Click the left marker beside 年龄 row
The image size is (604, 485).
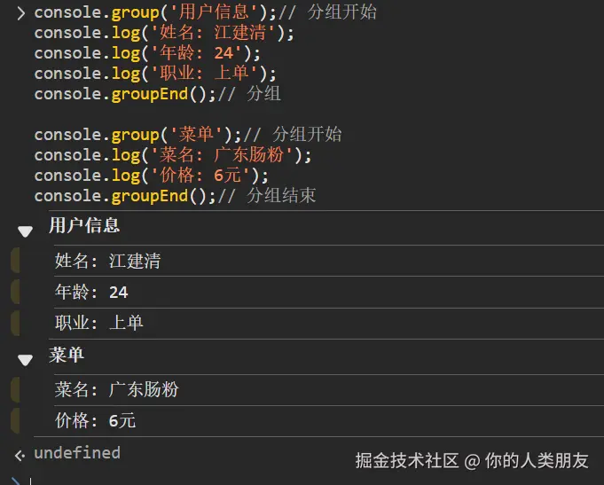(15, 292)
